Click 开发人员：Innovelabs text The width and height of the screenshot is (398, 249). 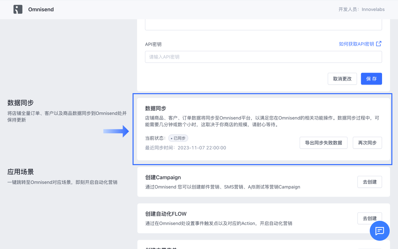coord(361,9)
